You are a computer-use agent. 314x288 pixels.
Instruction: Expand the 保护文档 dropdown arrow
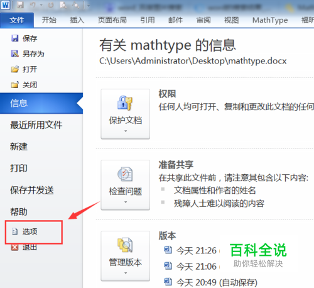coord(126,131)
